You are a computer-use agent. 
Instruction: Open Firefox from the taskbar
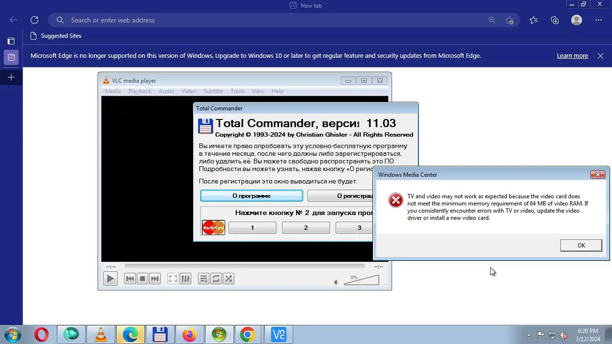(x=189, y=334)
